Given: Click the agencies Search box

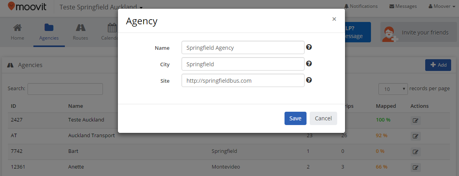Looking at the screenshot, I should pos(65,89).
